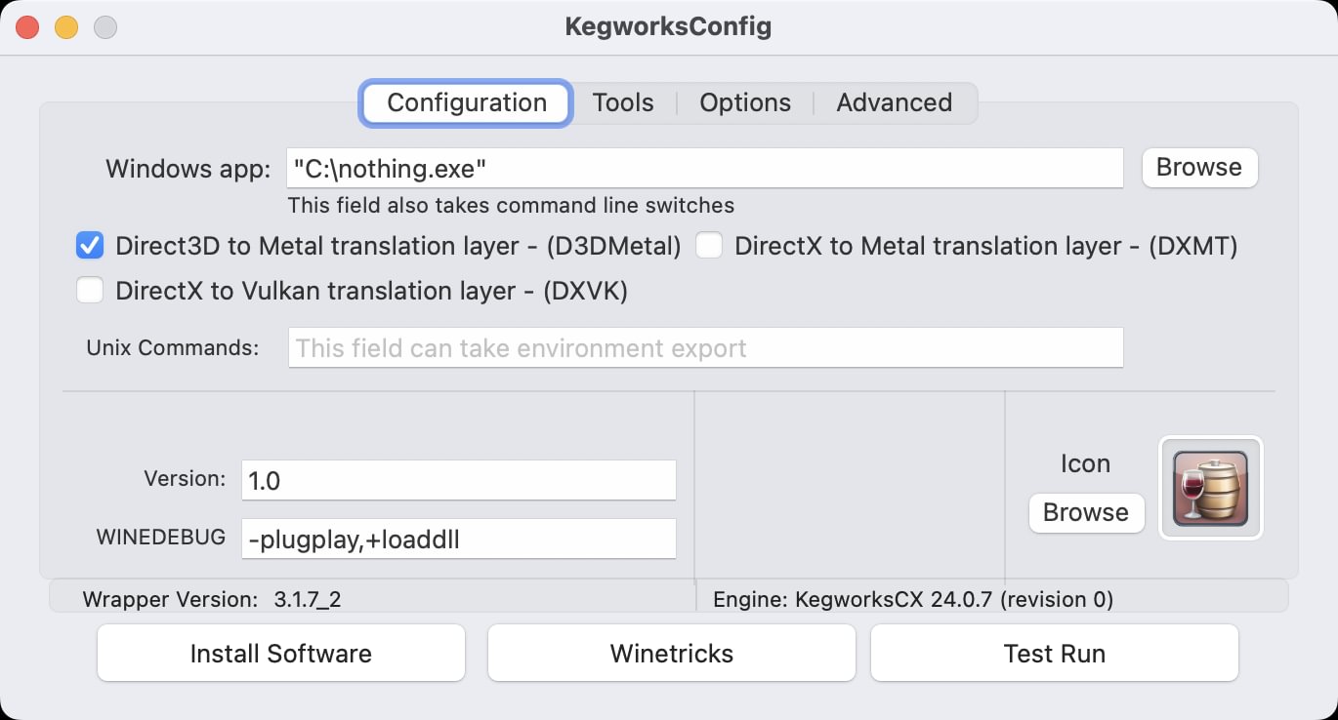
Task: Click the wine barrel app icon
Action: 1210,488
